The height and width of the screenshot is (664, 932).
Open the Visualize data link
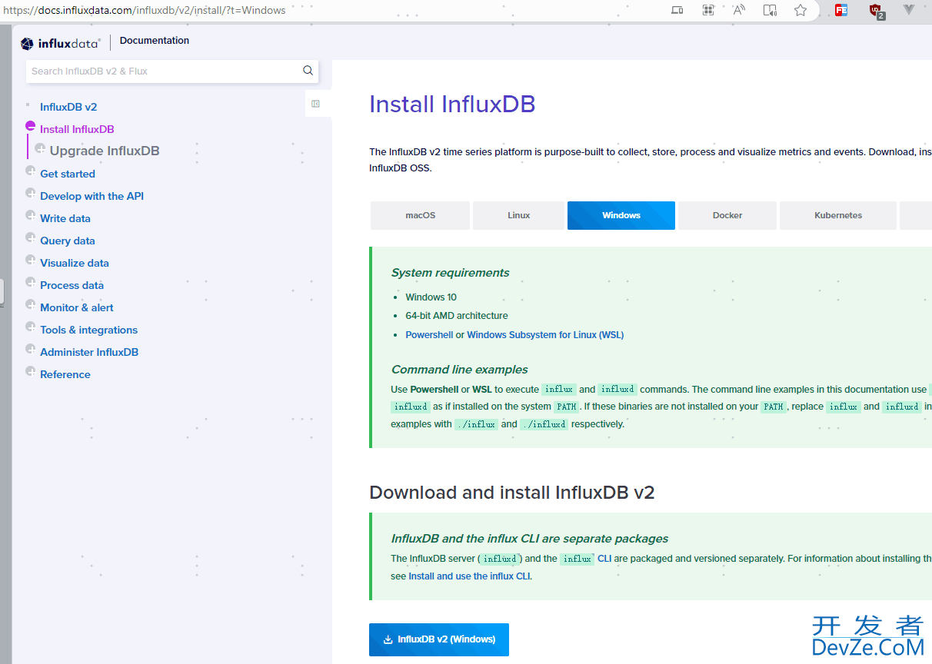75,263
